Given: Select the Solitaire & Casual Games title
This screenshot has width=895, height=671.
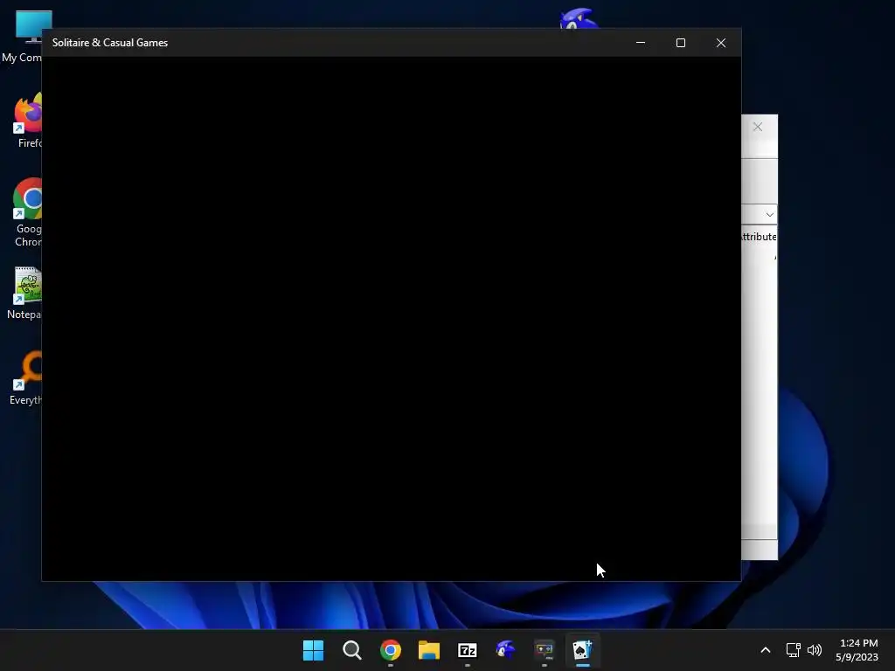Looking at the screenshot, I should (x=110, y=43).
